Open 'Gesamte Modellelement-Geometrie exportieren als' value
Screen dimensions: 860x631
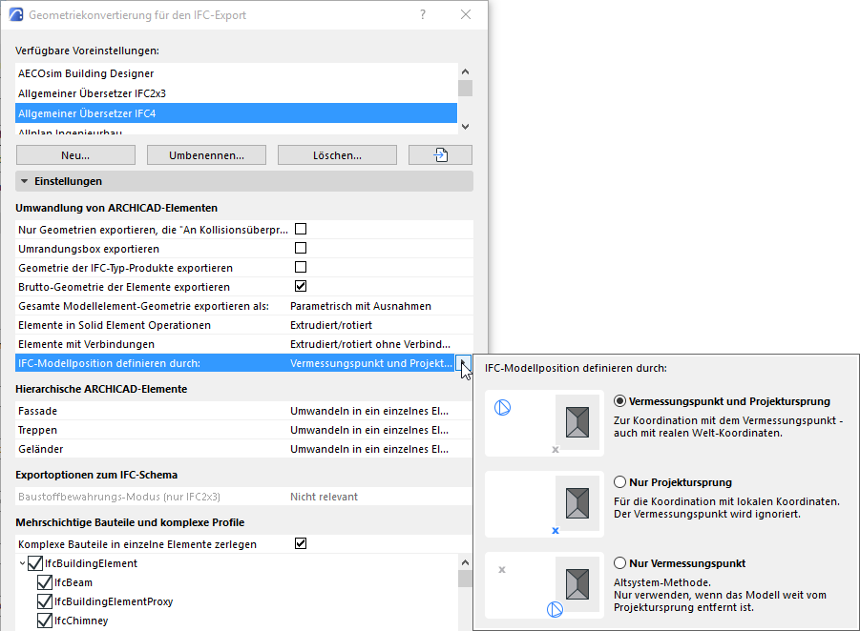coord(361,306)
